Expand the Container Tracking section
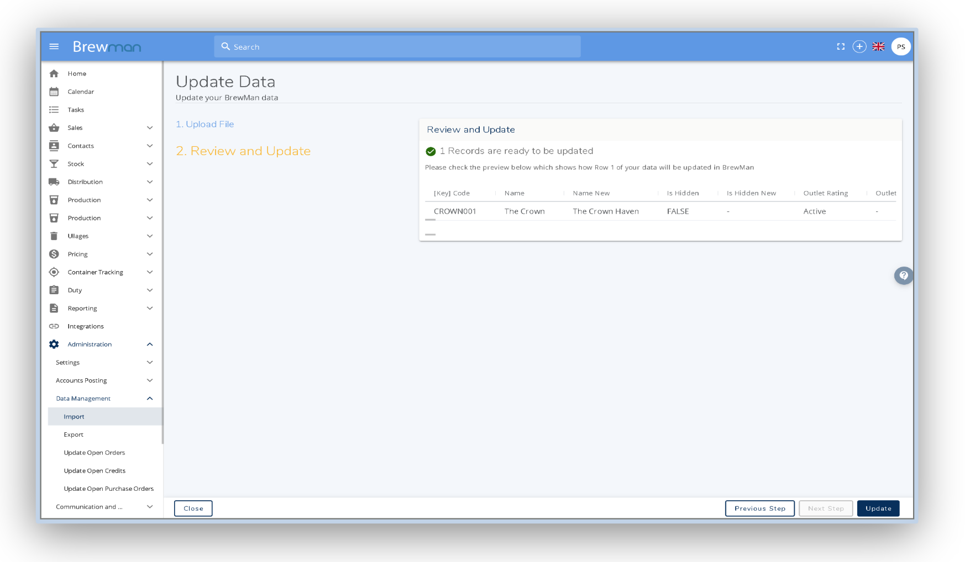Viewport: 965px width, 562px height. pos(150,272)
